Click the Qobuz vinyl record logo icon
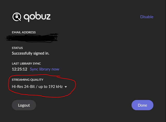 (17, 17)
